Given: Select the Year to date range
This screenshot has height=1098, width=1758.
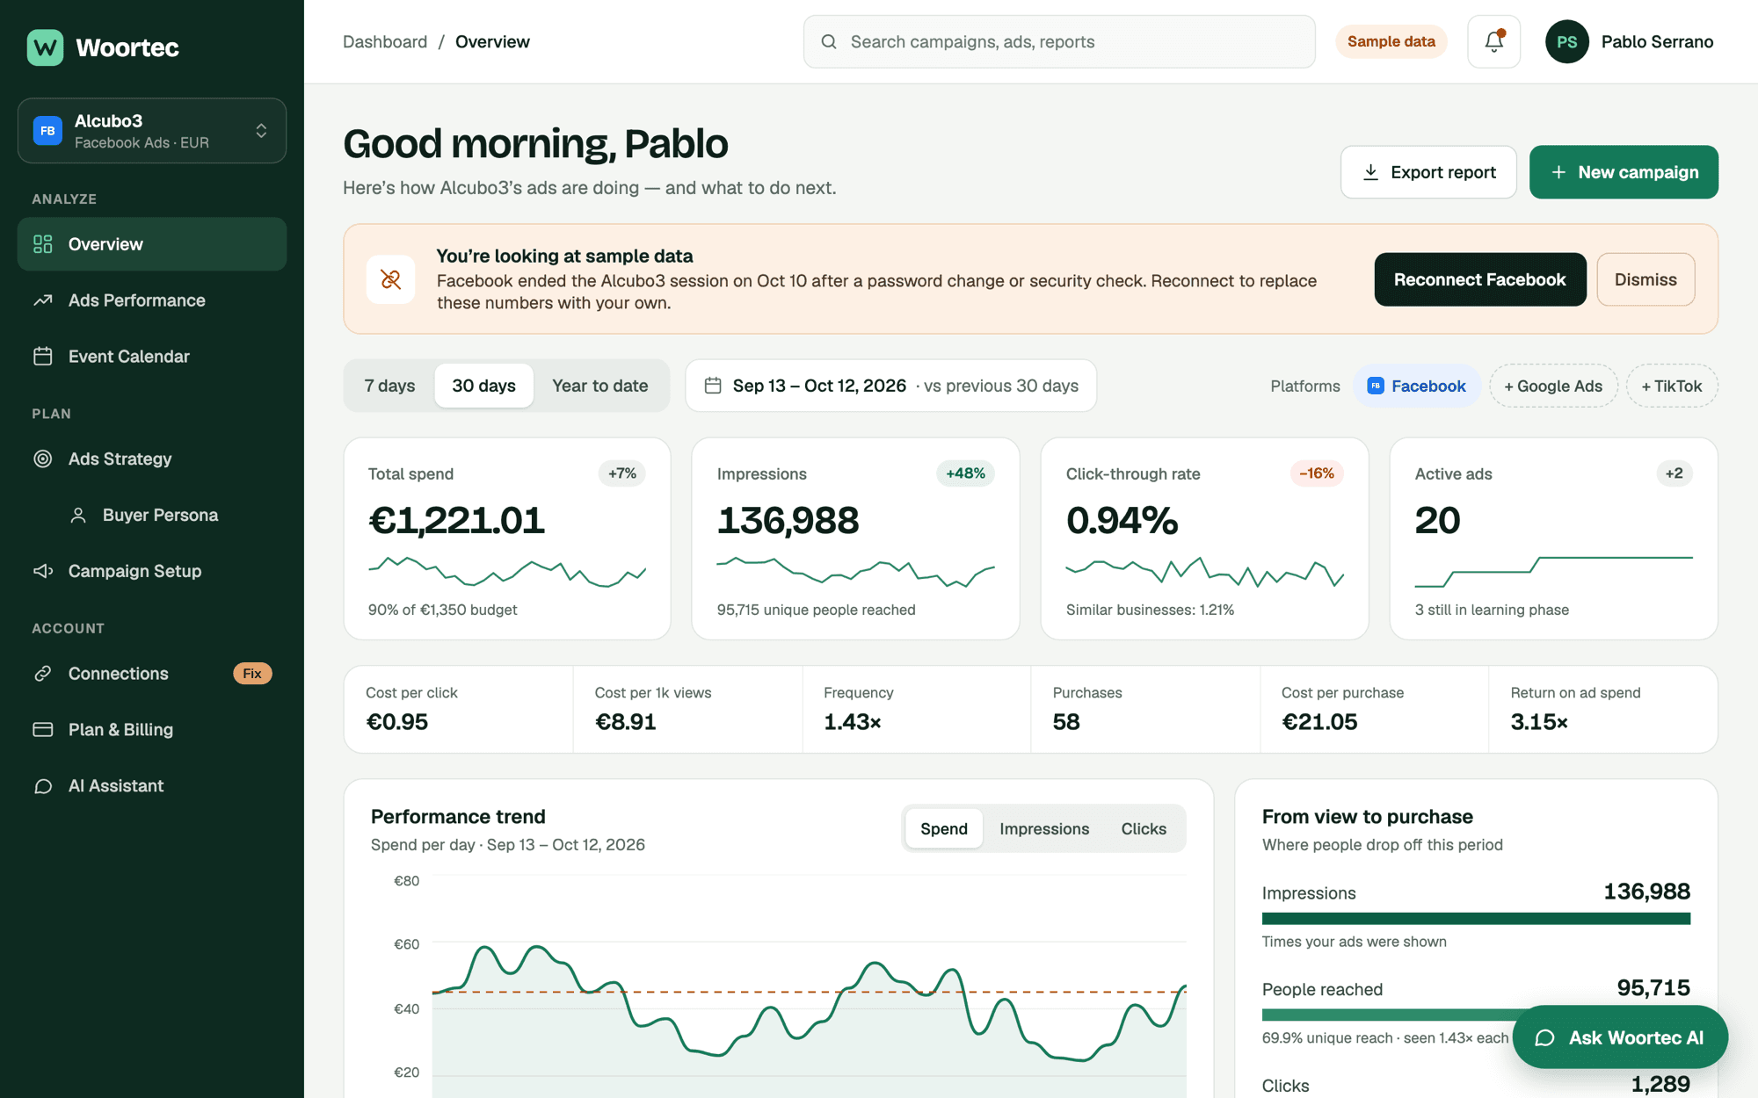Looking at the screenshot, I should tap(600, 386).
